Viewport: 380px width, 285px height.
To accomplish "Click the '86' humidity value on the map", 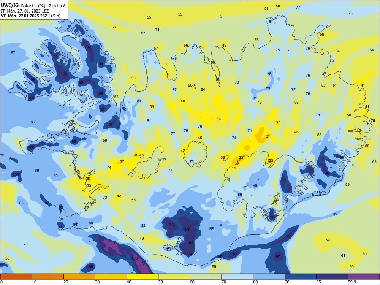I will point(240,194).
